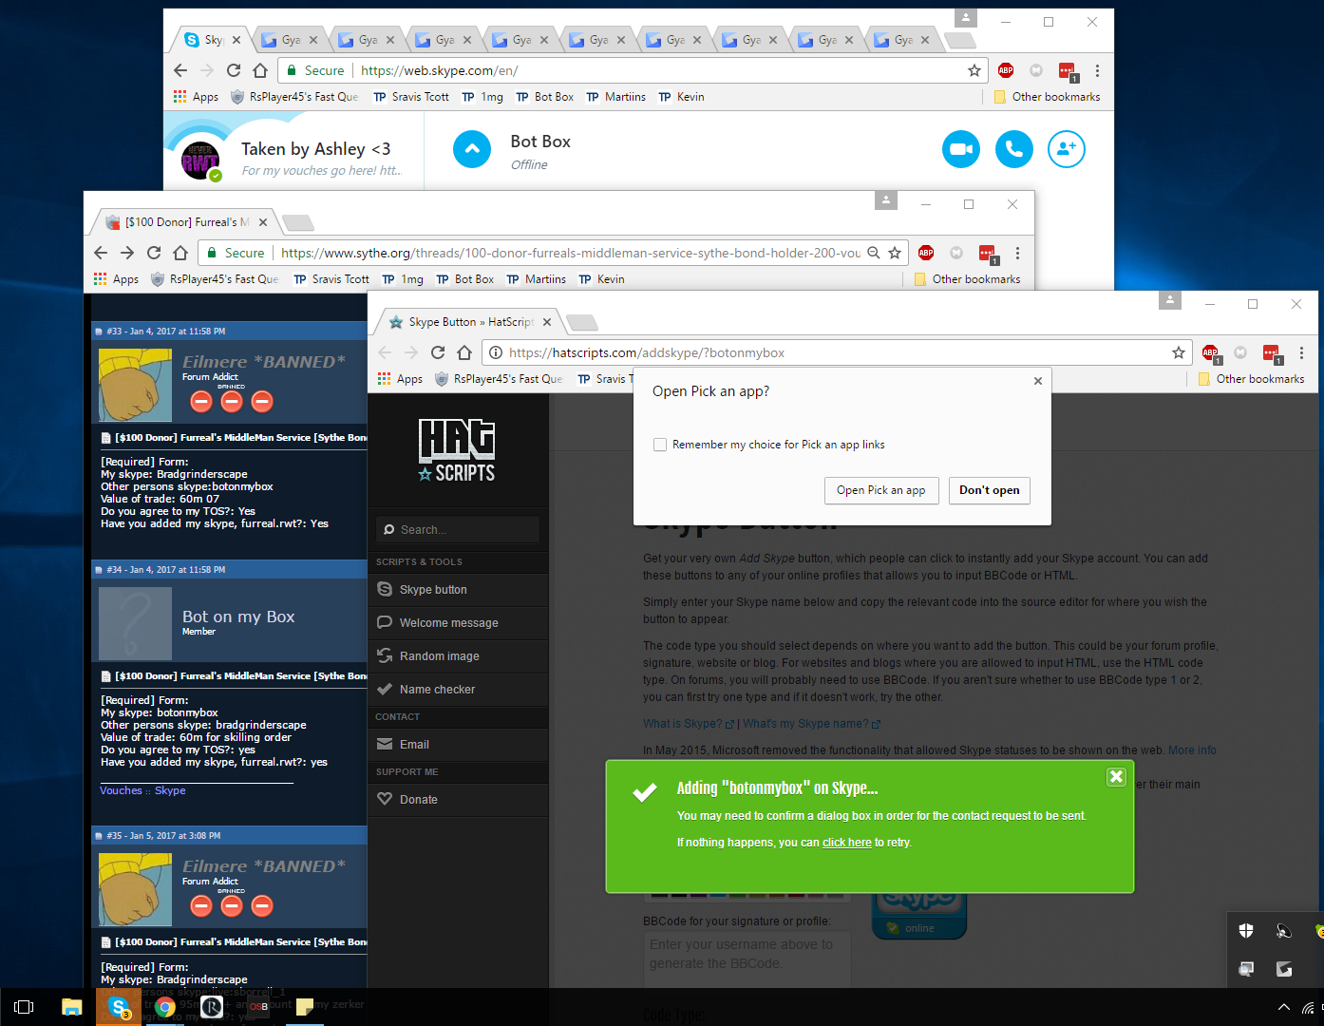
Task: Open Email contact in HatScripts sidebar
Action: [x=458, y=745]
